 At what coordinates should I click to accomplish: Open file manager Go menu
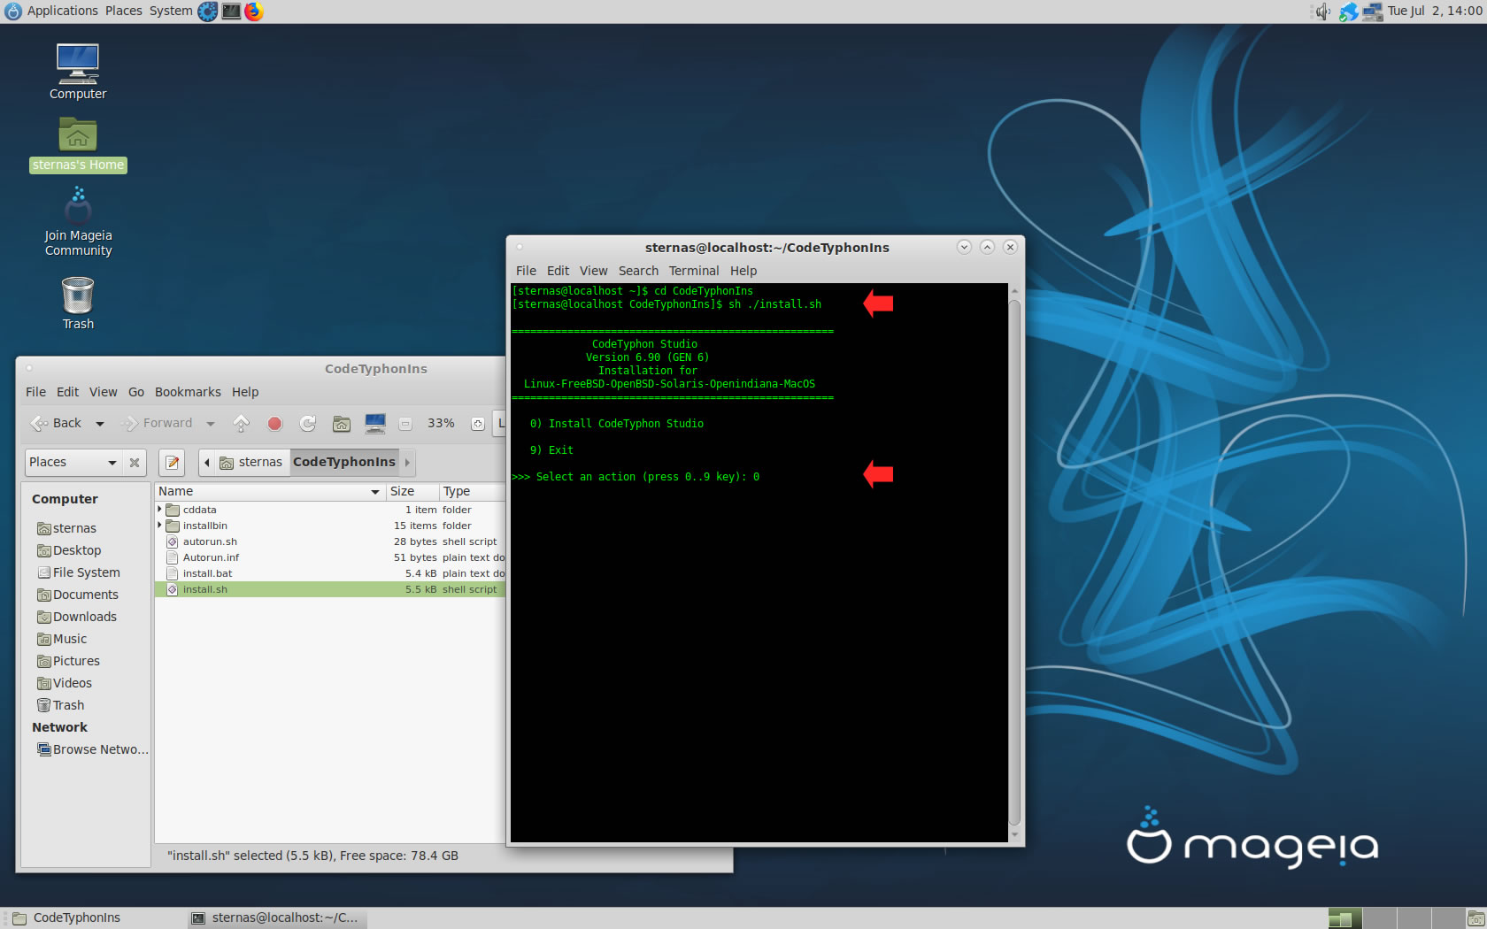(x=136, y=392)
